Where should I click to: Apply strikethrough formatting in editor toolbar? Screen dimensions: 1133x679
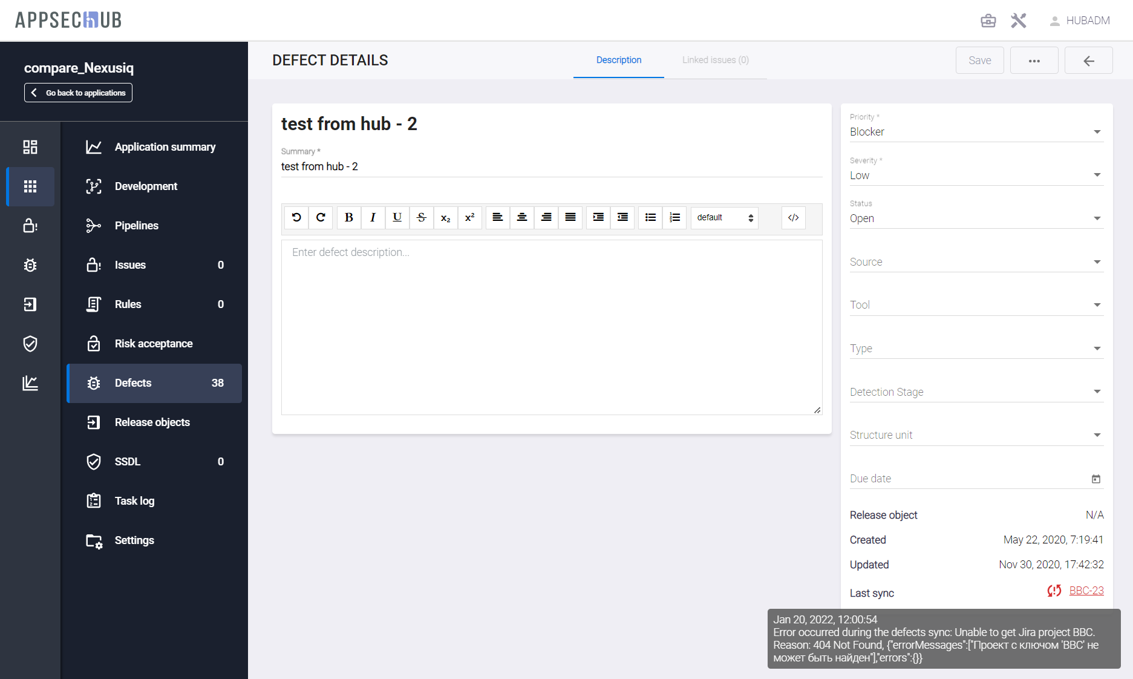(422, 218)
